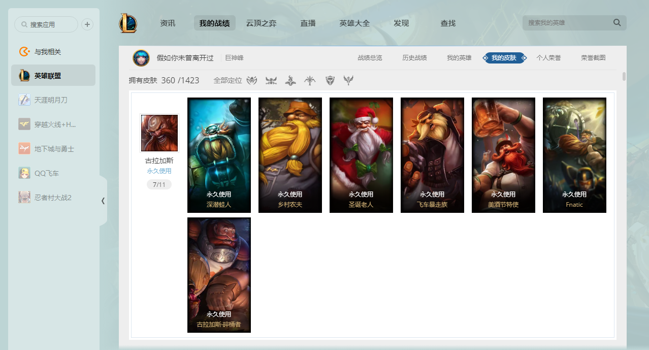Click the 7/11 skin count badge
The width and height of the screenshot is (649, 350).
tap(159, 184)
